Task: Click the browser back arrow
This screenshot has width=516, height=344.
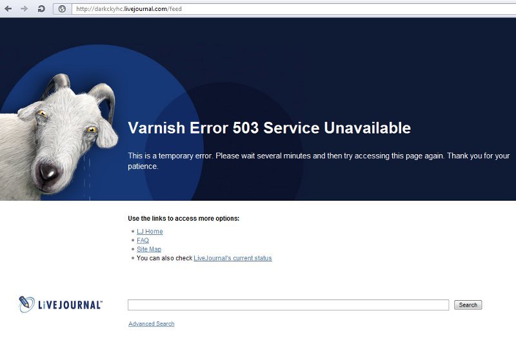Action: point(8,9)
